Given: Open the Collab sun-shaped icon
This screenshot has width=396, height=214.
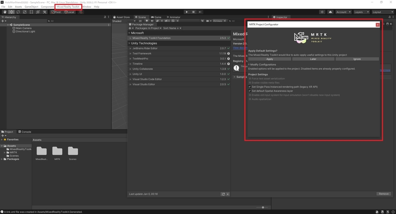Looking at the screenshot, I should pos(322,12).
